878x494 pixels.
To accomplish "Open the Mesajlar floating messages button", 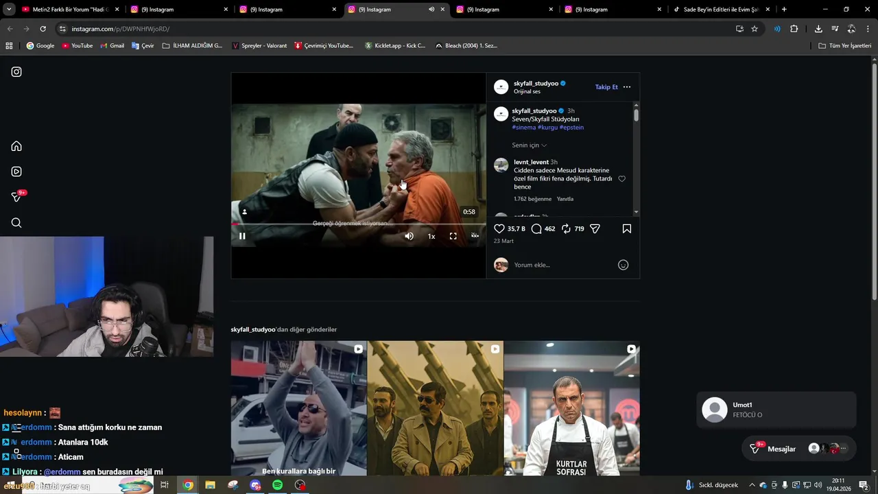I will (x=799, y=449).
